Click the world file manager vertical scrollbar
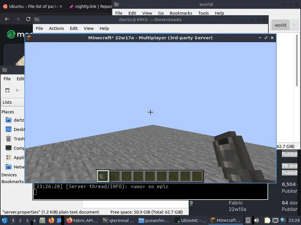 click(297, 60)
